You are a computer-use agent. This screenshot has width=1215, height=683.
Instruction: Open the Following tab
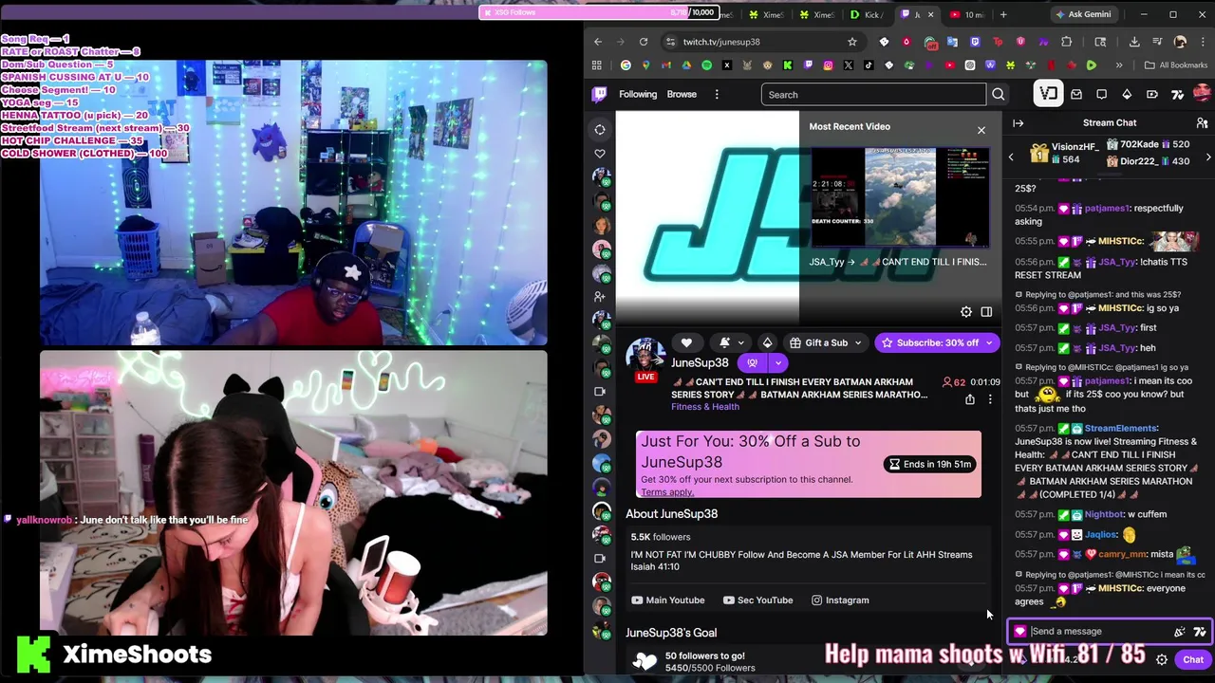[638, 94]
